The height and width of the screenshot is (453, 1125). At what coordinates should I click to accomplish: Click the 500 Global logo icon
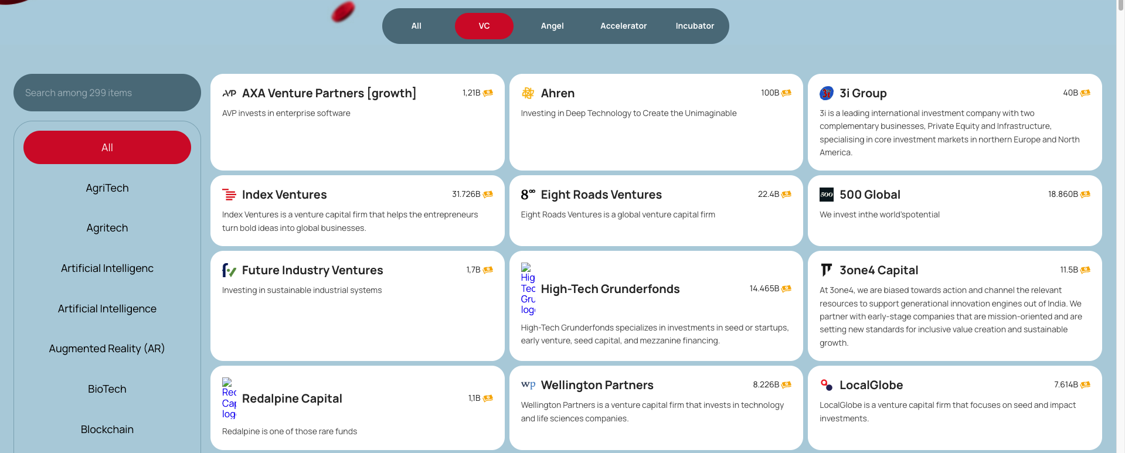pos(827,195)
